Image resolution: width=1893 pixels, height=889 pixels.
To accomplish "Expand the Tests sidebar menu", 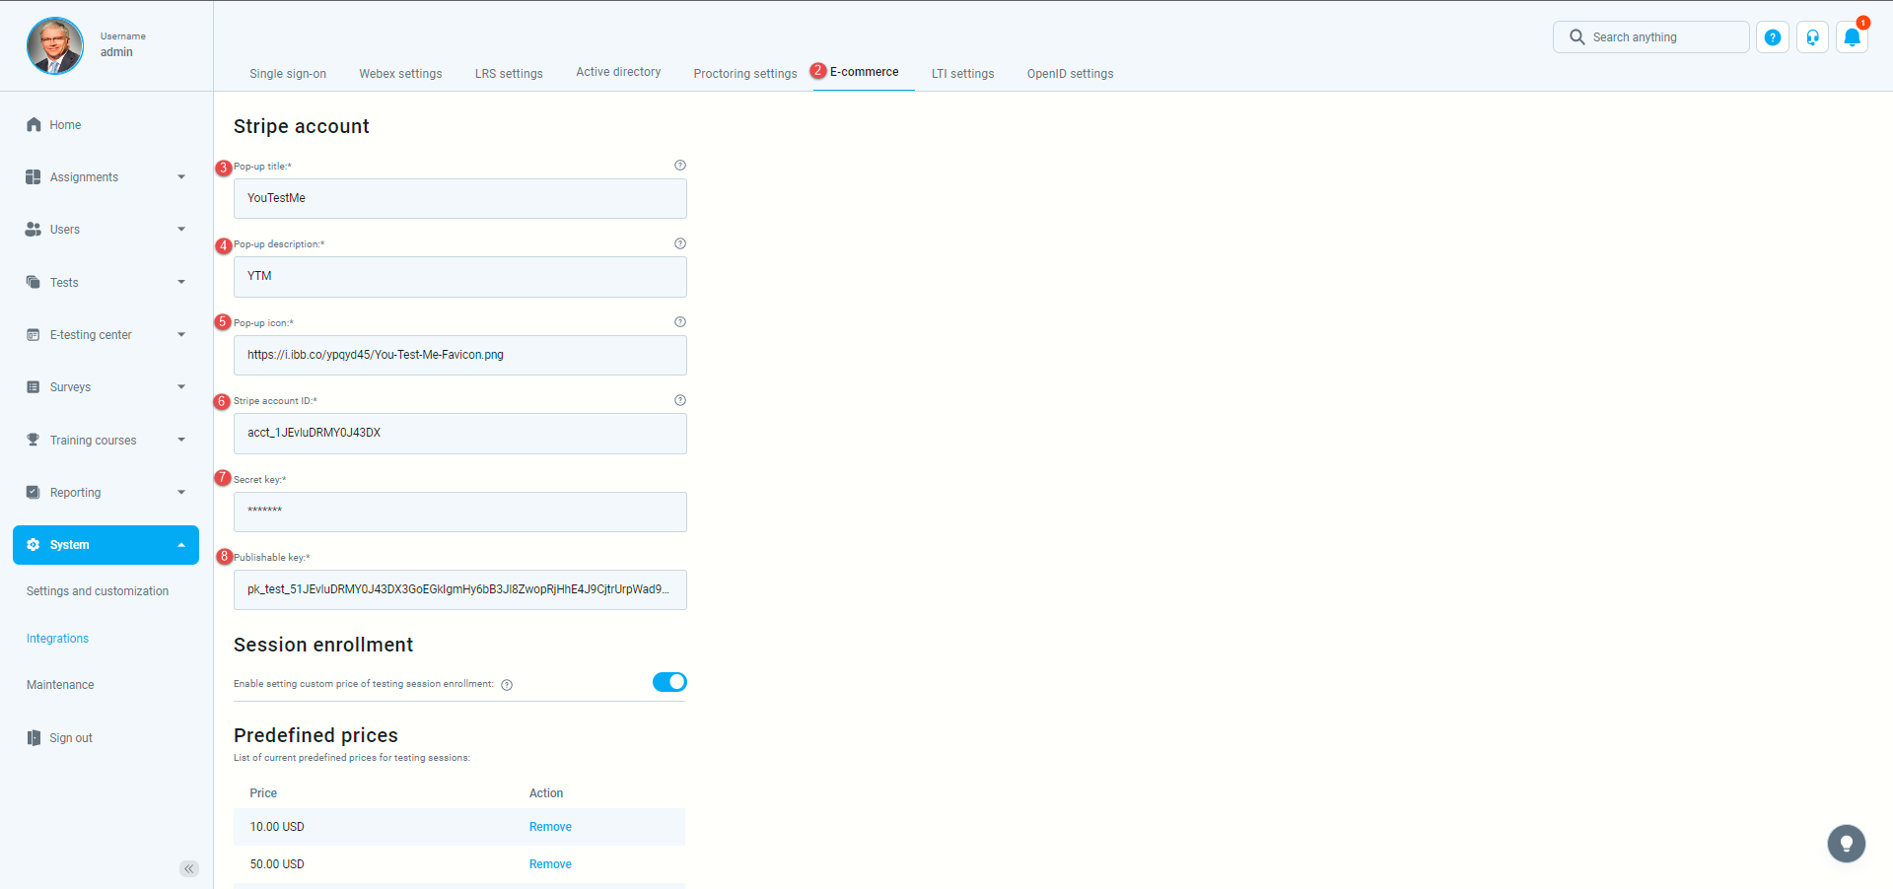I will pos(105,283).
